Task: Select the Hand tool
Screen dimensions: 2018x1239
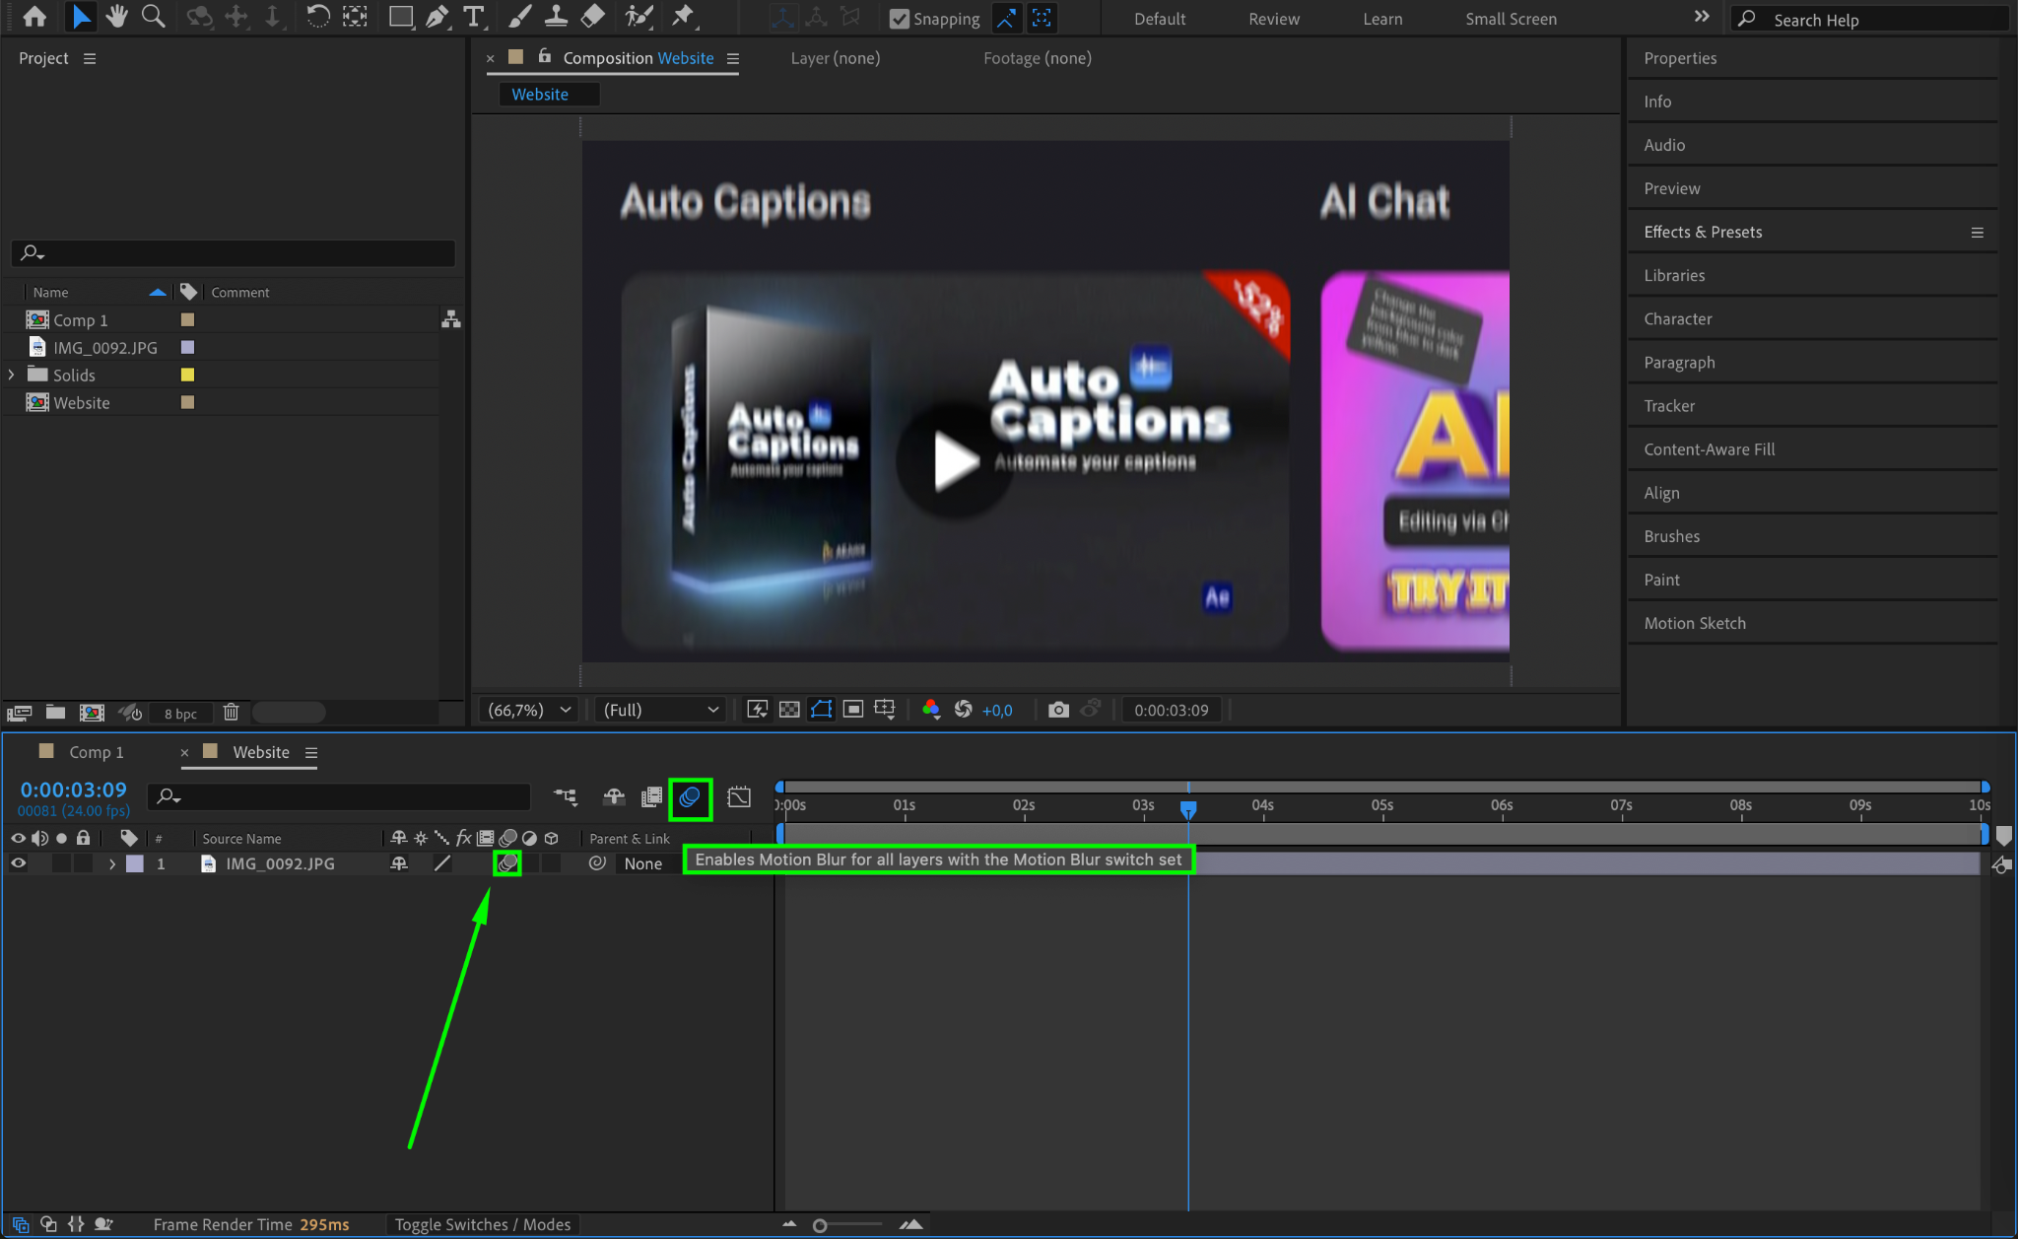Action: (117, 17)
